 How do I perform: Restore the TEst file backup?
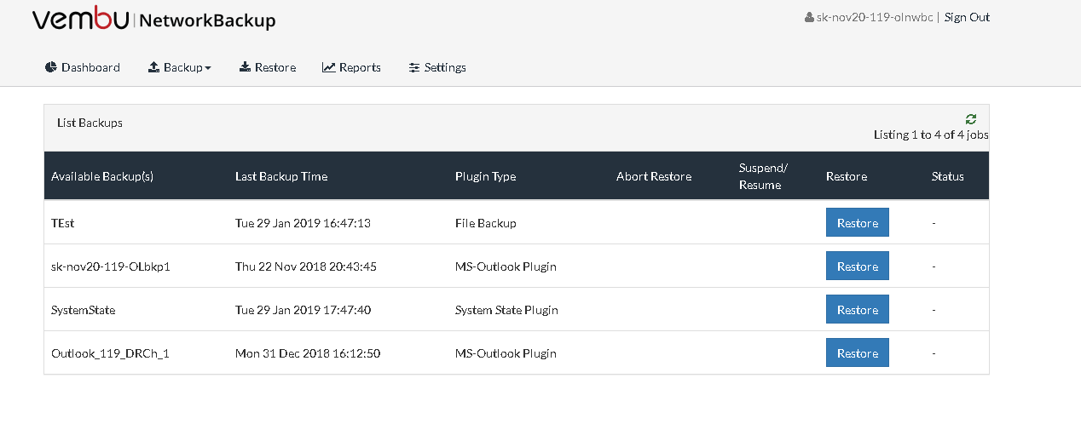[858, 223]
